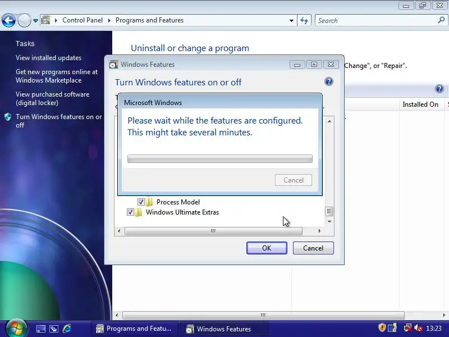Click the features list horizontal scrollbar thumb
The height and width of the screenshot is (337, 449).
[x=213, y=231]
